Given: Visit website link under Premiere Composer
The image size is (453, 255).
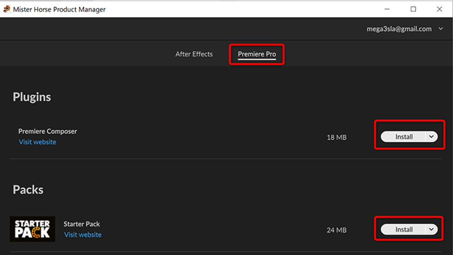Looking at the screenshot, I should point(38,142).
